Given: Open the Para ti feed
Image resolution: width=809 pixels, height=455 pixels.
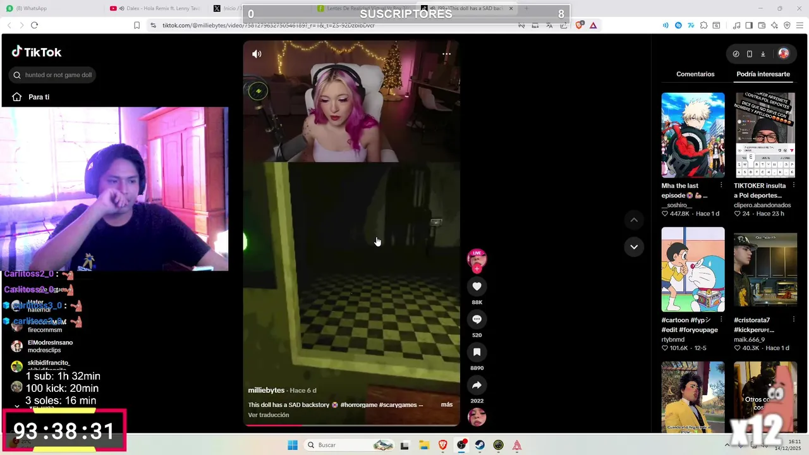Looking at the screenshot, I should [x=32, y=97].
